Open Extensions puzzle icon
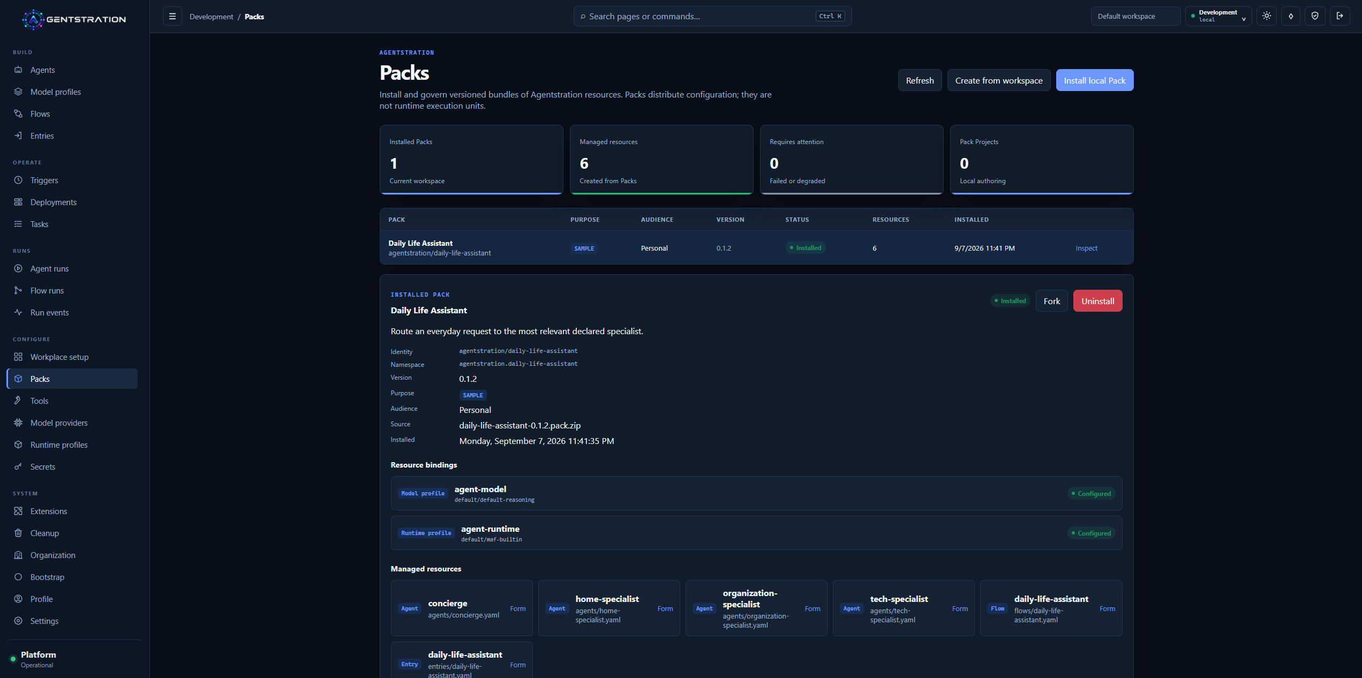 (18, 511)
